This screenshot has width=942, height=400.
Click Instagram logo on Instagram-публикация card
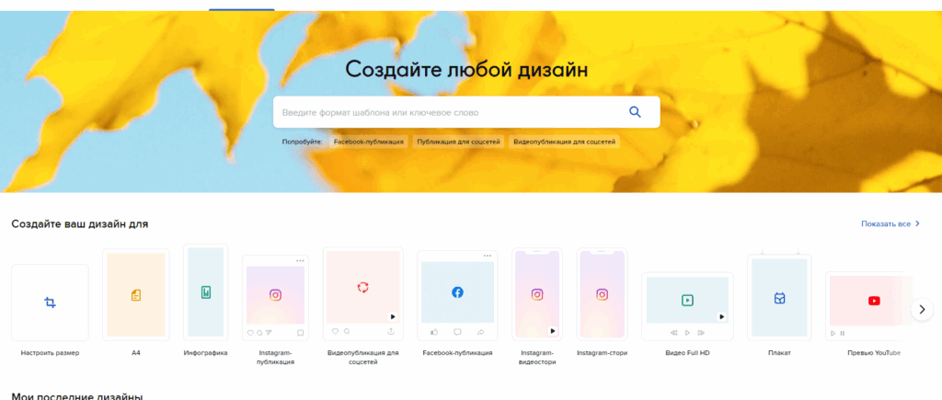click(x=275, y=295)
